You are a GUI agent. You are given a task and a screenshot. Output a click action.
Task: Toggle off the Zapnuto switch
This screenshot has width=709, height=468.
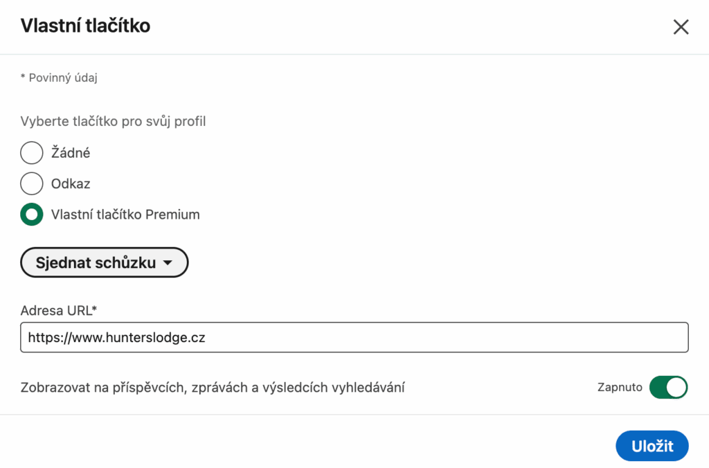pos(668,388)
